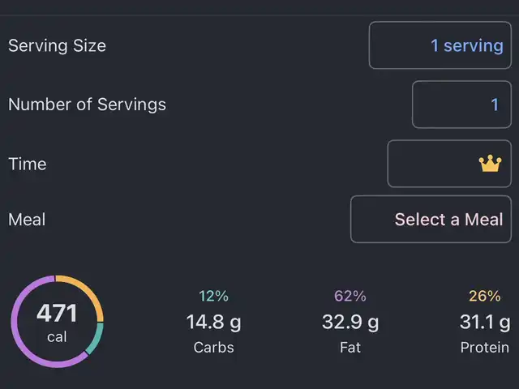
Task: Tap the 14.8 g carbs amount
Action: [213, 323]
